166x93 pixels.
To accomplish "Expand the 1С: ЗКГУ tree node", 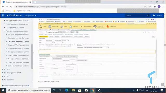I will point(3,69).
